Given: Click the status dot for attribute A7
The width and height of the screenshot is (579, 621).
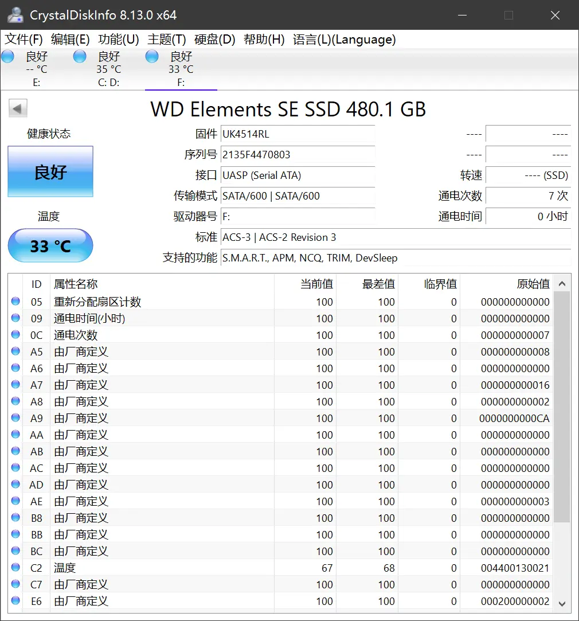Looking at the screenshot, I should click(15, 385).
